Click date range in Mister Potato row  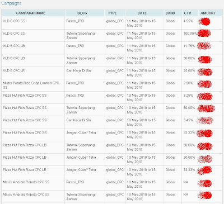(141, 85)
